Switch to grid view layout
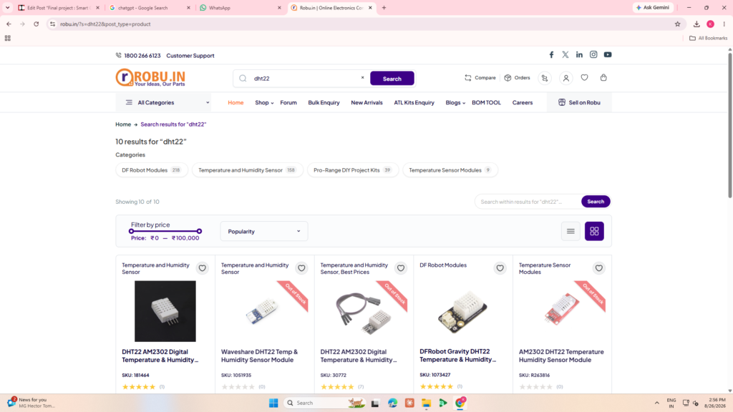The width and height of the screenshot is (733, 412). click(x=594, y=231)
